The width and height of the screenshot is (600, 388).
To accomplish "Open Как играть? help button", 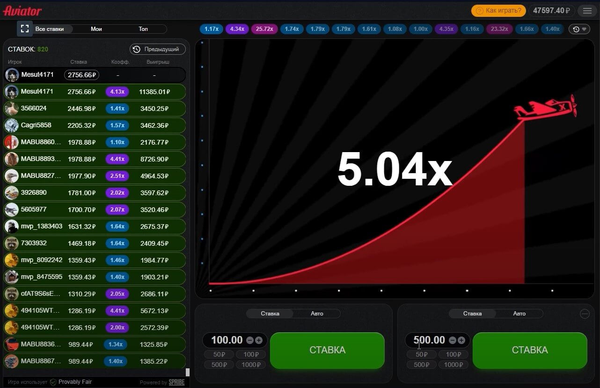I will point(498,10).
